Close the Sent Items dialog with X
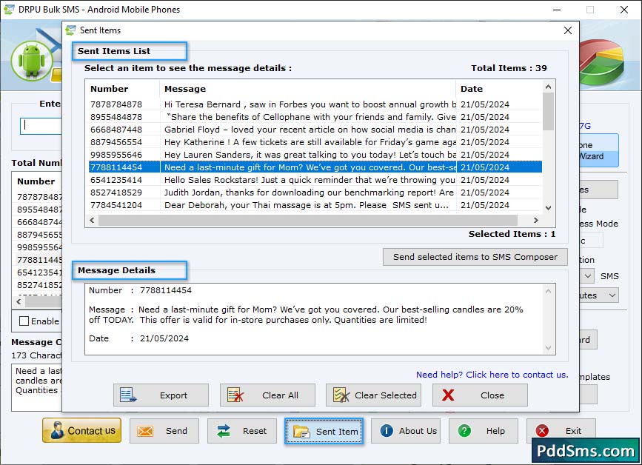Viewport: 642px width, 465px height. click(567, 30)
